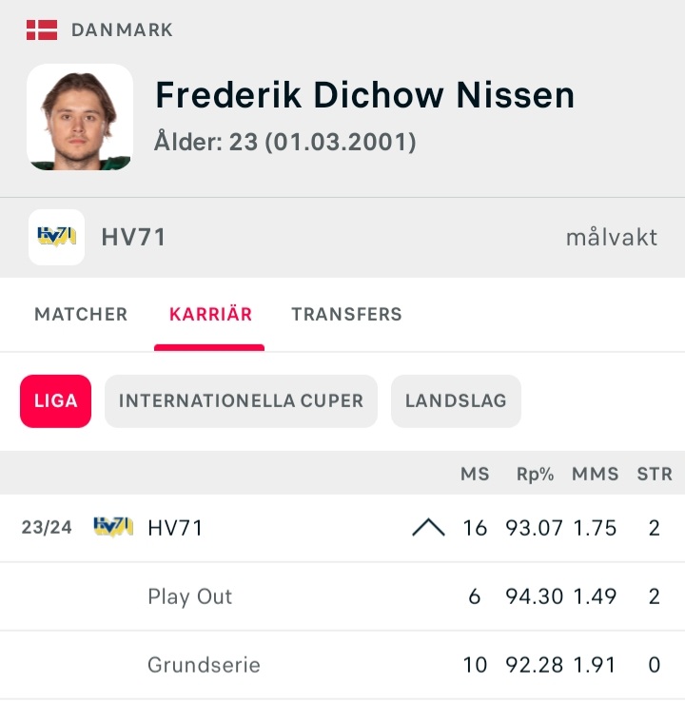Click the MMS column header
685x702 pixels.
tap(595, 474)
